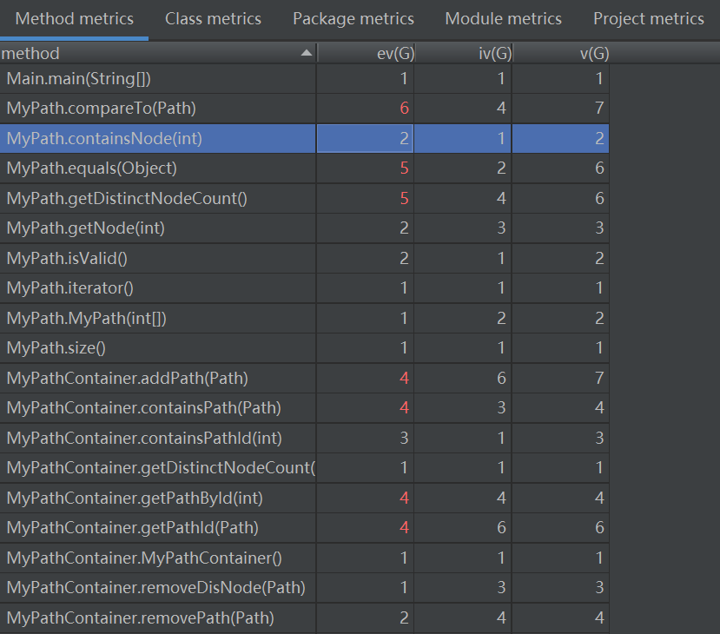The width and height of the screenshot is (720, 634).
Task: Click red ev(G) value 6 for compareTo
Action: coord(404,109)
